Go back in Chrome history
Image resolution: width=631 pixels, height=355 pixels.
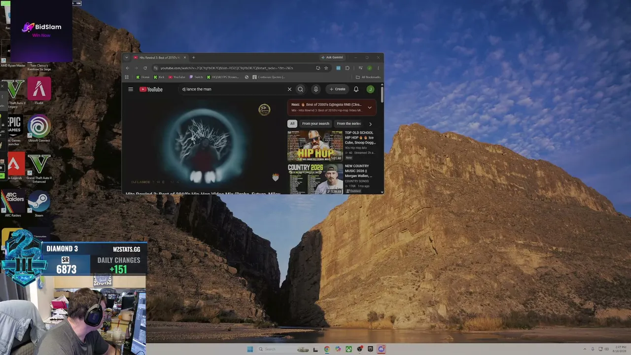(x=127, y=68)
